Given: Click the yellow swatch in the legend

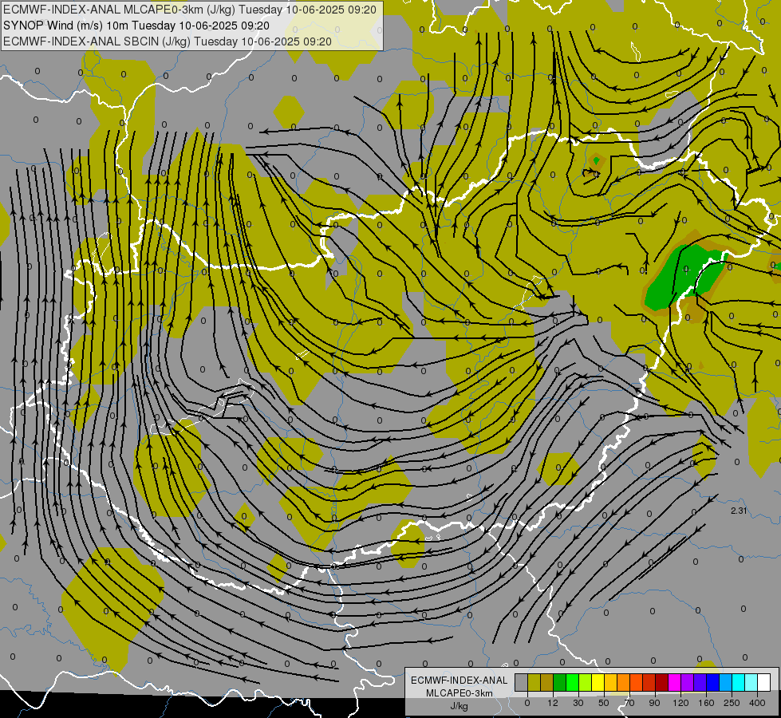Looking at the screenshot, I should [x=598, y=683].
